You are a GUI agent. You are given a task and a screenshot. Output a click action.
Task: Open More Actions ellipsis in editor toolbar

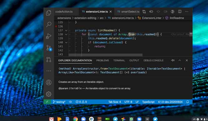click(x=187, y=12)
